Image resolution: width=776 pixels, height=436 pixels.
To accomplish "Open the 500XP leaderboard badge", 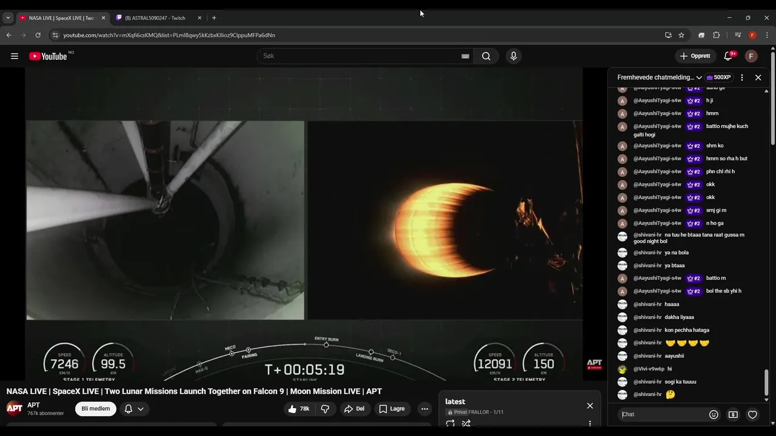I will click(718, 78).
